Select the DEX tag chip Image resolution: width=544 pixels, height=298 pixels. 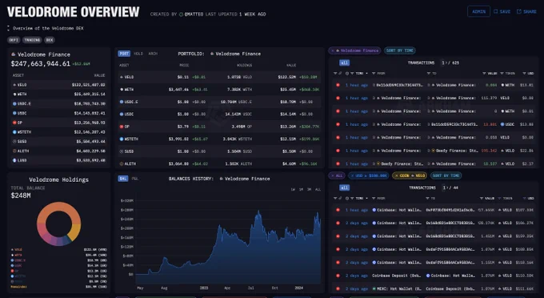click(x=50, y=40)
